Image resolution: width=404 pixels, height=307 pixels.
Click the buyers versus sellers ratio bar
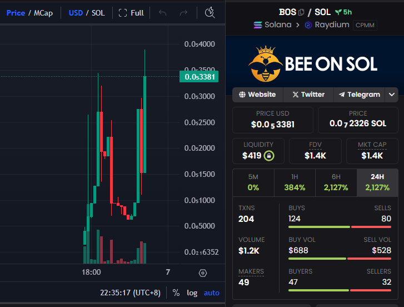pyautogui.click(x=340, y=290)
